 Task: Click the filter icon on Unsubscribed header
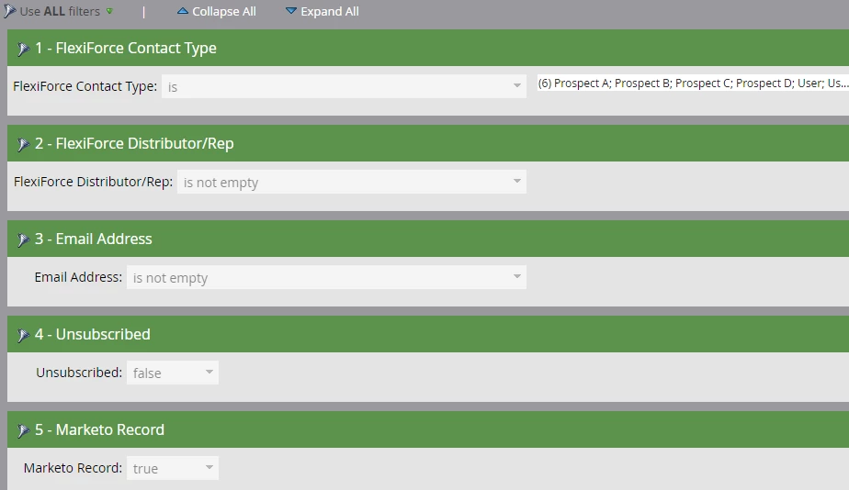[23, 335]
